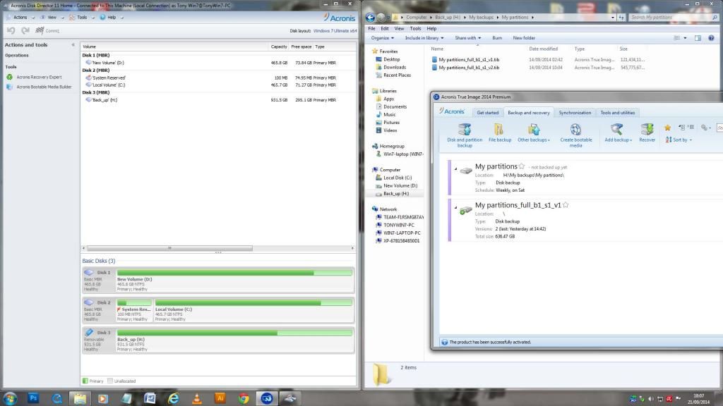Click the Explorer Back navigation arrow
Image resolution: width=723 pixels, height=406 pixels.
tap(370, 18)
